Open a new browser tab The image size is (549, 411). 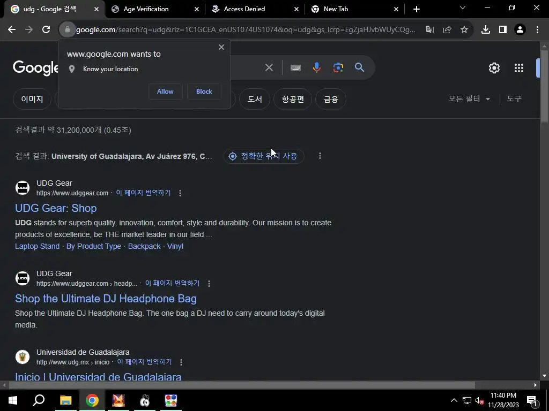[416, 9]
